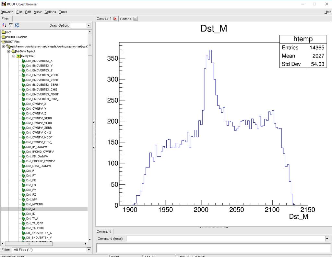Open the Tools menu
This screenshot has width=332, height=257.
63,12
